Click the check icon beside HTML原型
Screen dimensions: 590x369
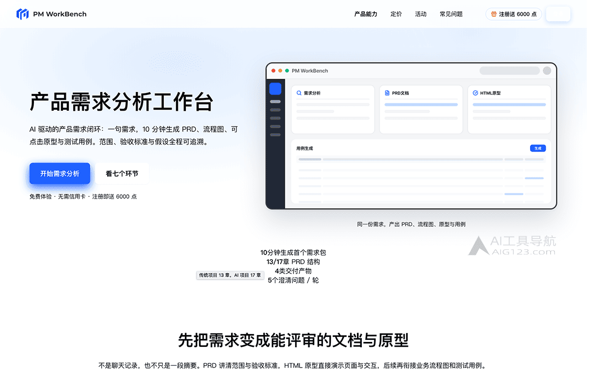pos(475,92)
